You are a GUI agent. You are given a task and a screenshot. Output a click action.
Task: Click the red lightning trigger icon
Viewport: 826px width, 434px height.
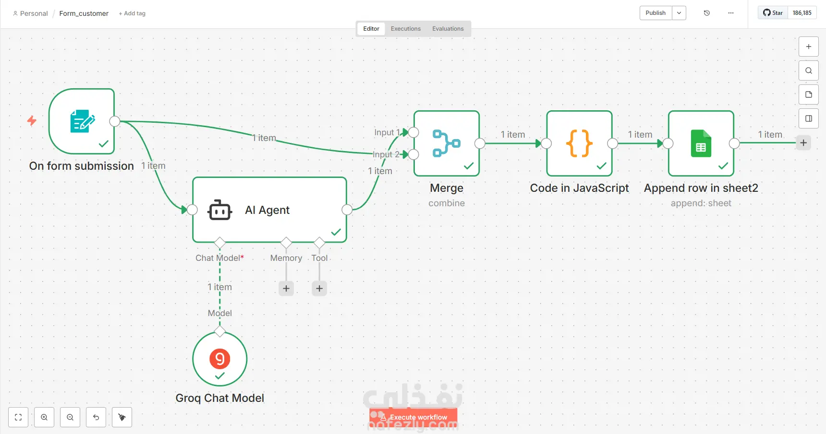point(32,120)
